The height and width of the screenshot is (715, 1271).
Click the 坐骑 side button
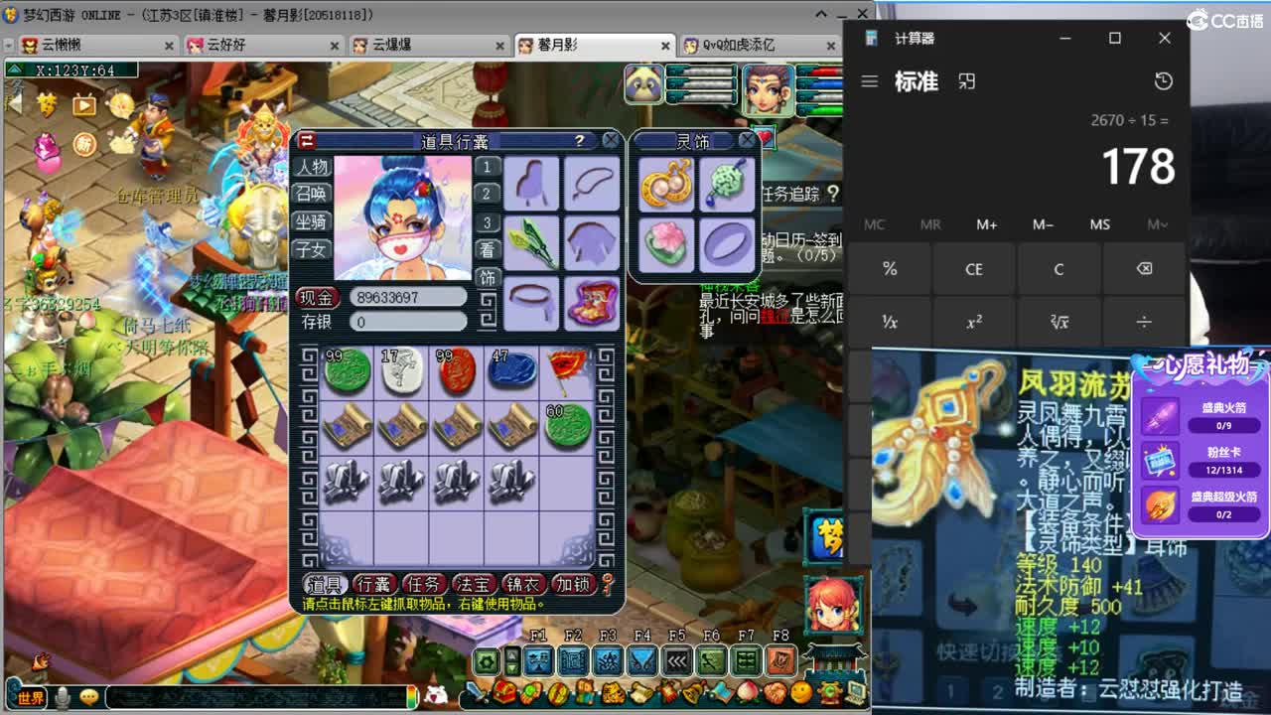(x=312, y=221)
